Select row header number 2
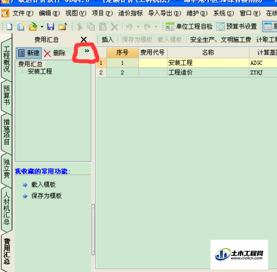Viewport: 277px width, 272px height. click(x=101, y=73)
